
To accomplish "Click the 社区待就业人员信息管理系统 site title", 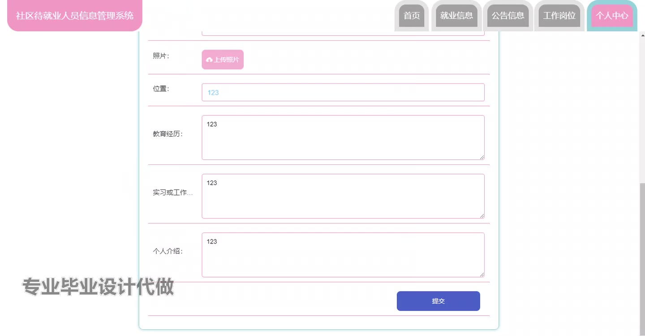I will pyautogui.click(x=75, y=16).
